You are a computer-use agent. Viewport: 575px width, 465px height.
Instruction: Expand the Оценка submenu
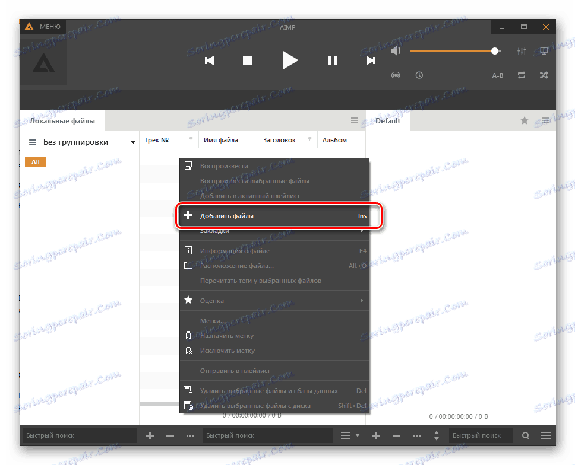coord(274,301)
